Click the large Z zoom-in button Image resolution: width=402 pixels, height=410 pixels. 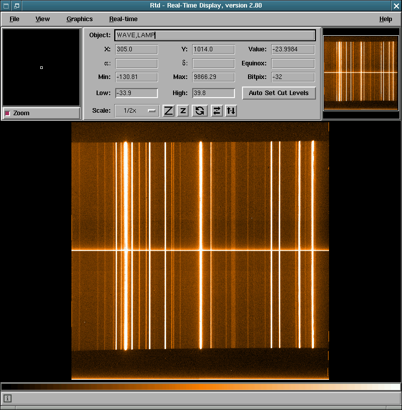click(x=169, y=111)
